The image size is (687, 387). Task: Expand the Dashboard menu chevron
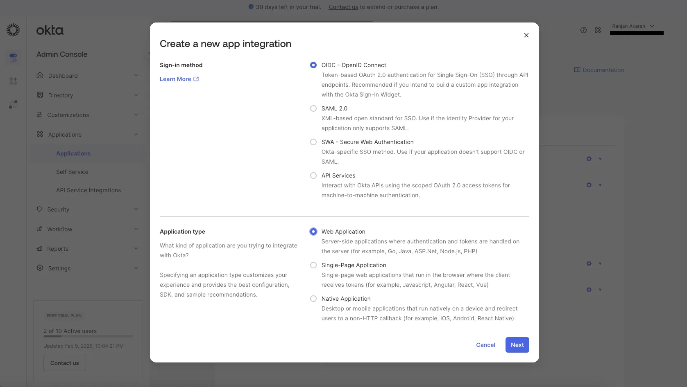click(x=136, y=75)
